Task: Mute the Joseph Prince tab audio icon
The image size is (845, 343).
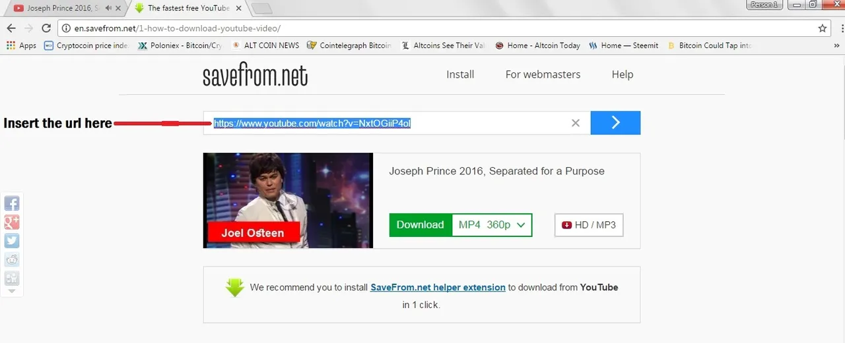Action: [x=108, y=8]
